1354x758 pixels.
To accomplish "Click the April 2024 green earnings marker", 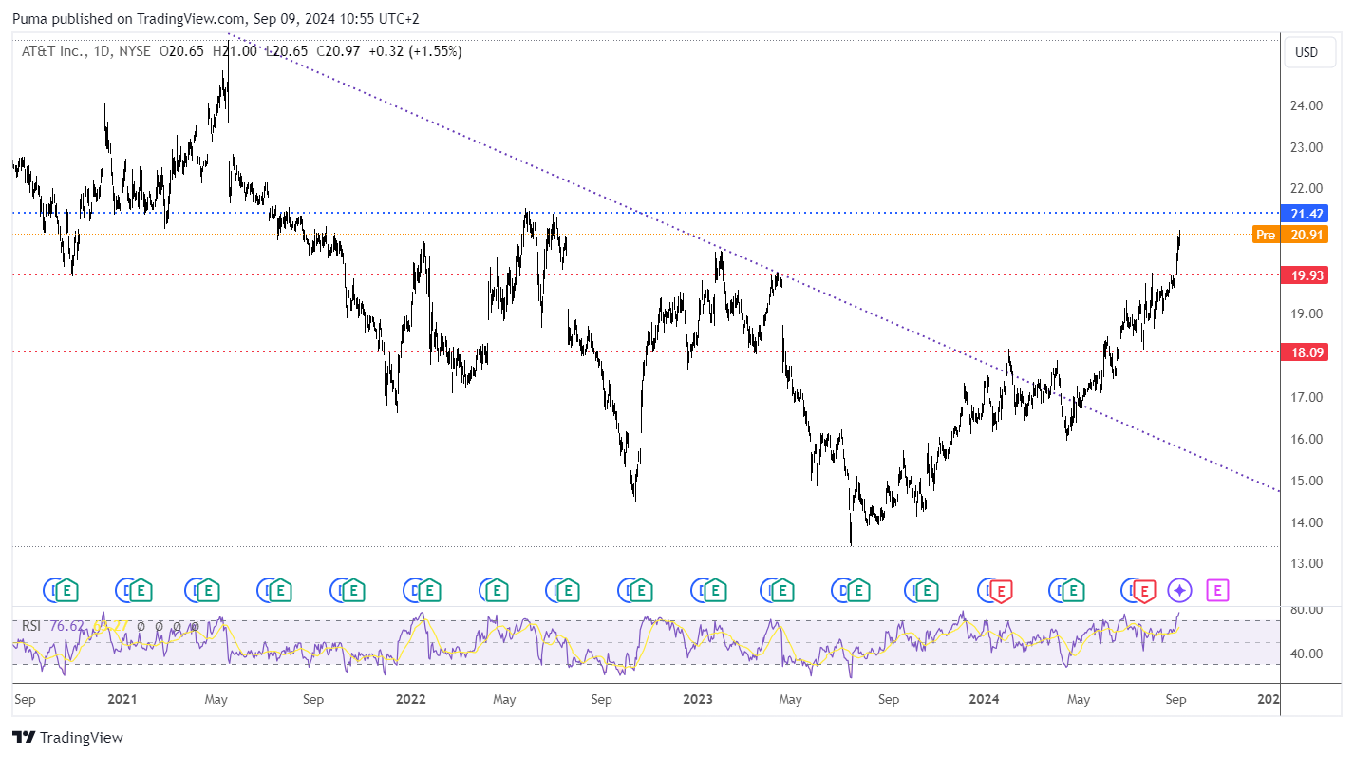I will (x=1073, y=591).
